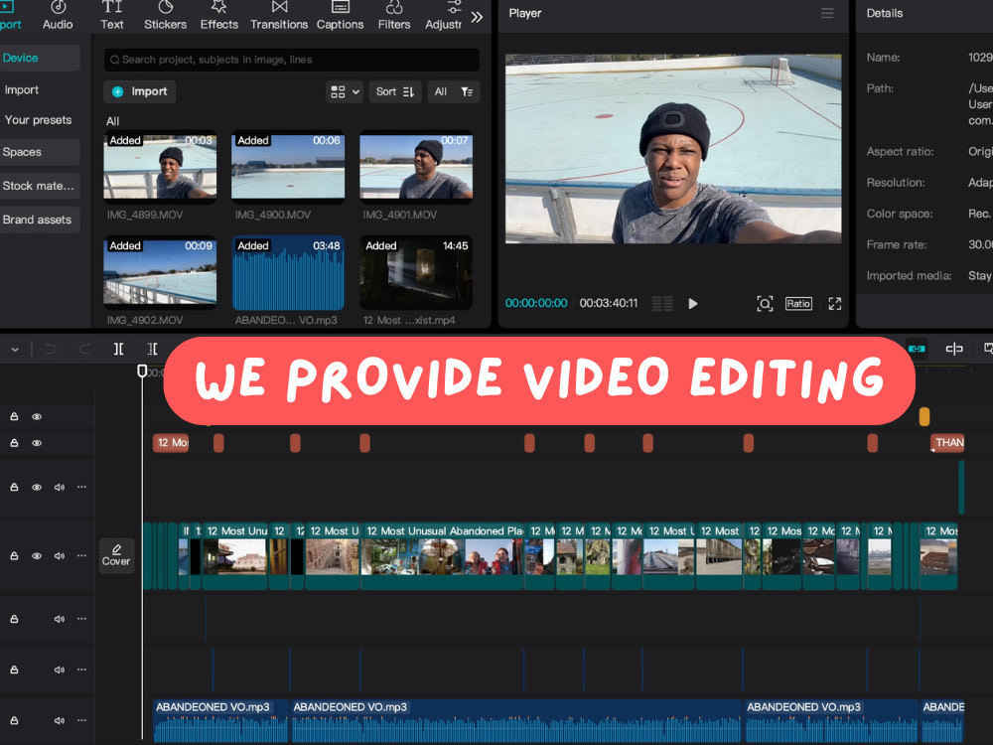
Task: Select the yellow marker clip on timeline
Action: click(x=924, y=416)
